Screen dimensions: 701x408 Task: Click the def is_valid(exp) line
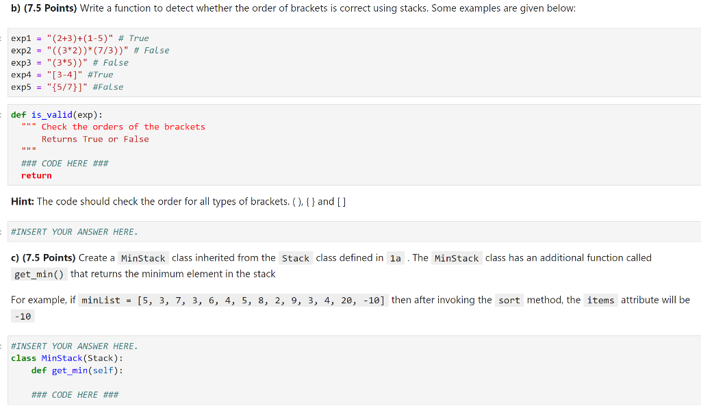(57, 115)
